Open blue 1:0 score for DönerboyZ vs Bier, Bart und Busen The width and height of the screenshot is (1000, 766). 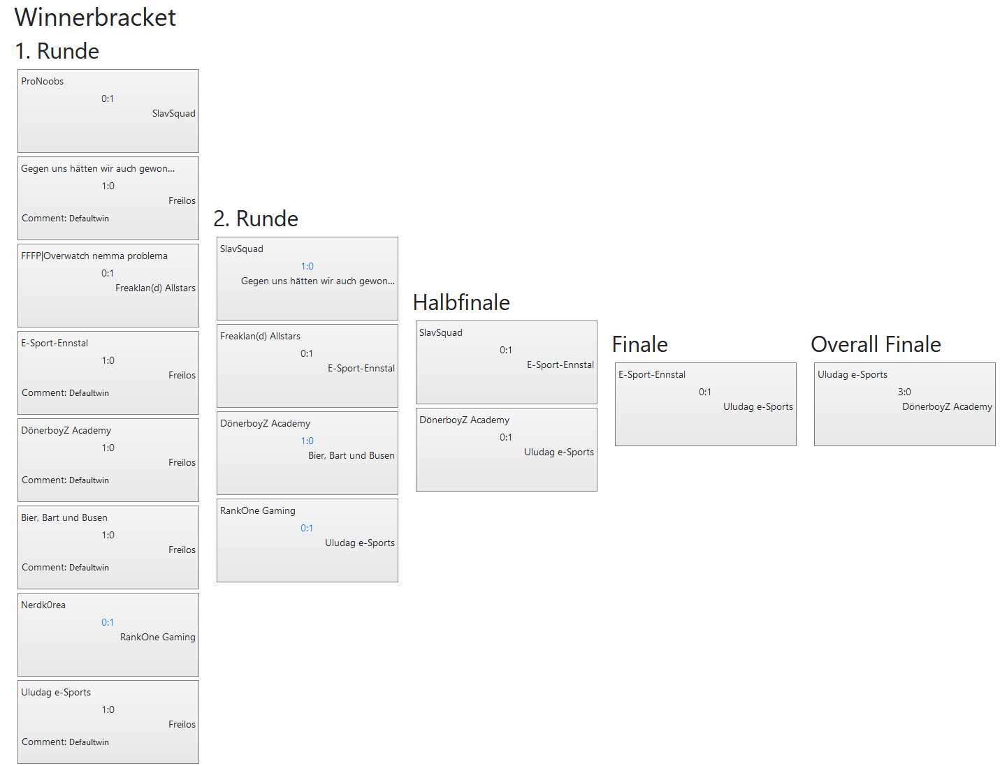pos(307,441)
